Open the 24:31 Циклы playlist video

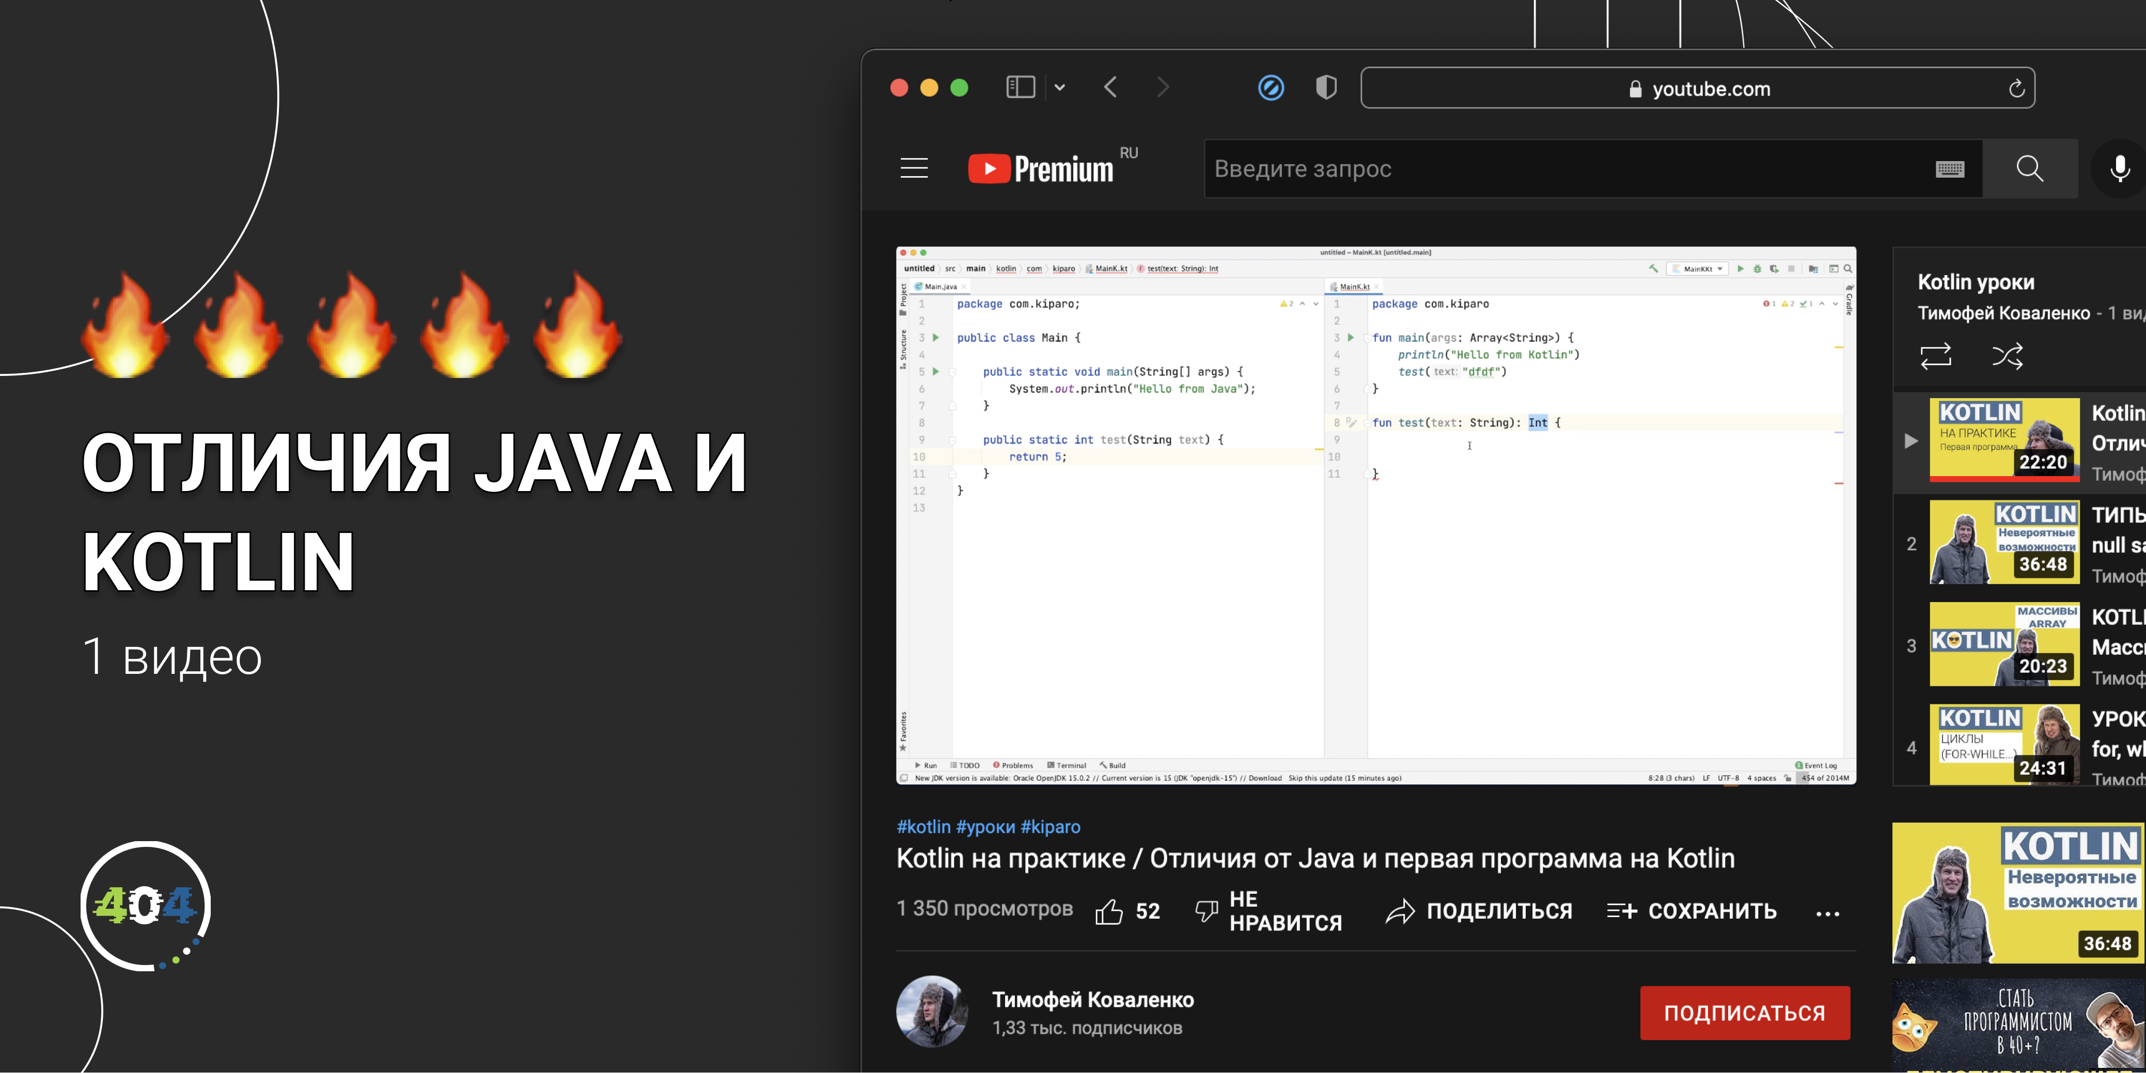tap(2004, 745)
